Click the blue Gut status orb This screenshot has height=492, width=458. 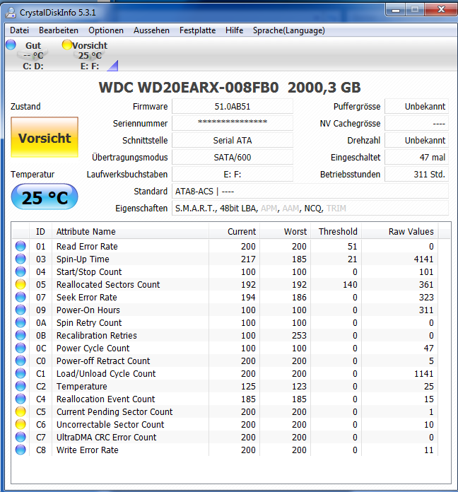11,45
